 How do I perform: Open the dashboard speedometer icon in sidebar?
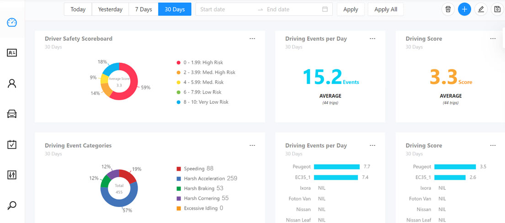pos(12,23)
